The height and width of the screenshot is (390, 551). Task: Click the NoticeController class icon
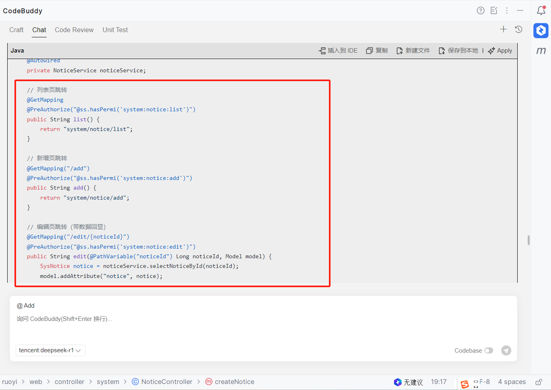coord(135,382)
